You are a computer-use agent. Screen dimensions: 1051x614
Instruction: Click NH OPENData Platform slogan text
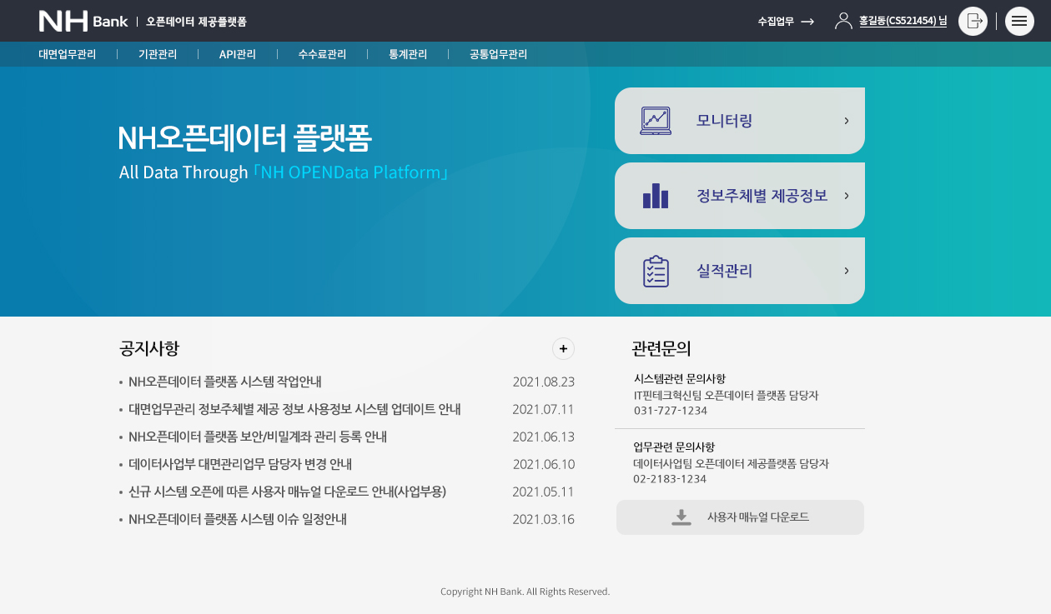pyautogui.click(x=350, y=172)
